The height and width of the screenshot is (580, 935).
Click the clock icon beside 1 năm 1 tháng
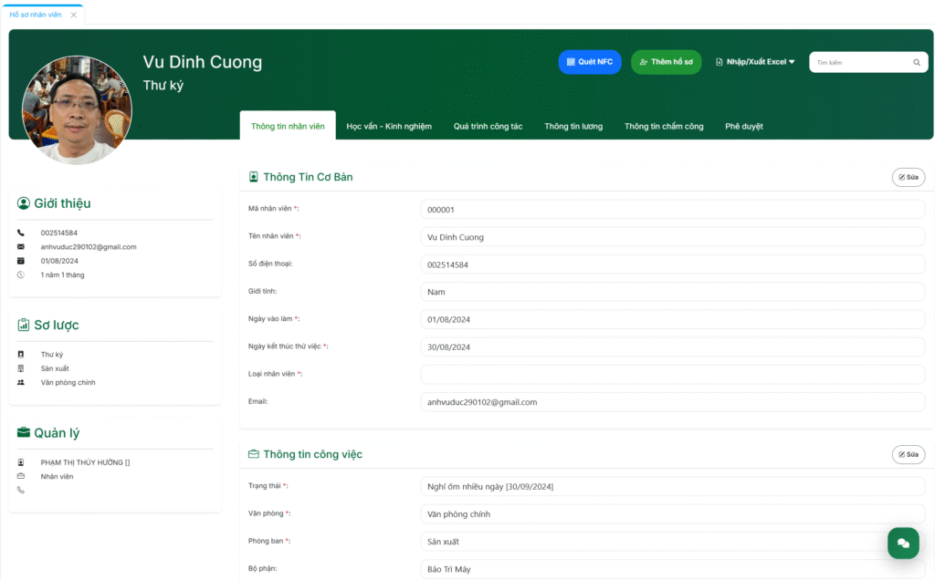(21, 274)
